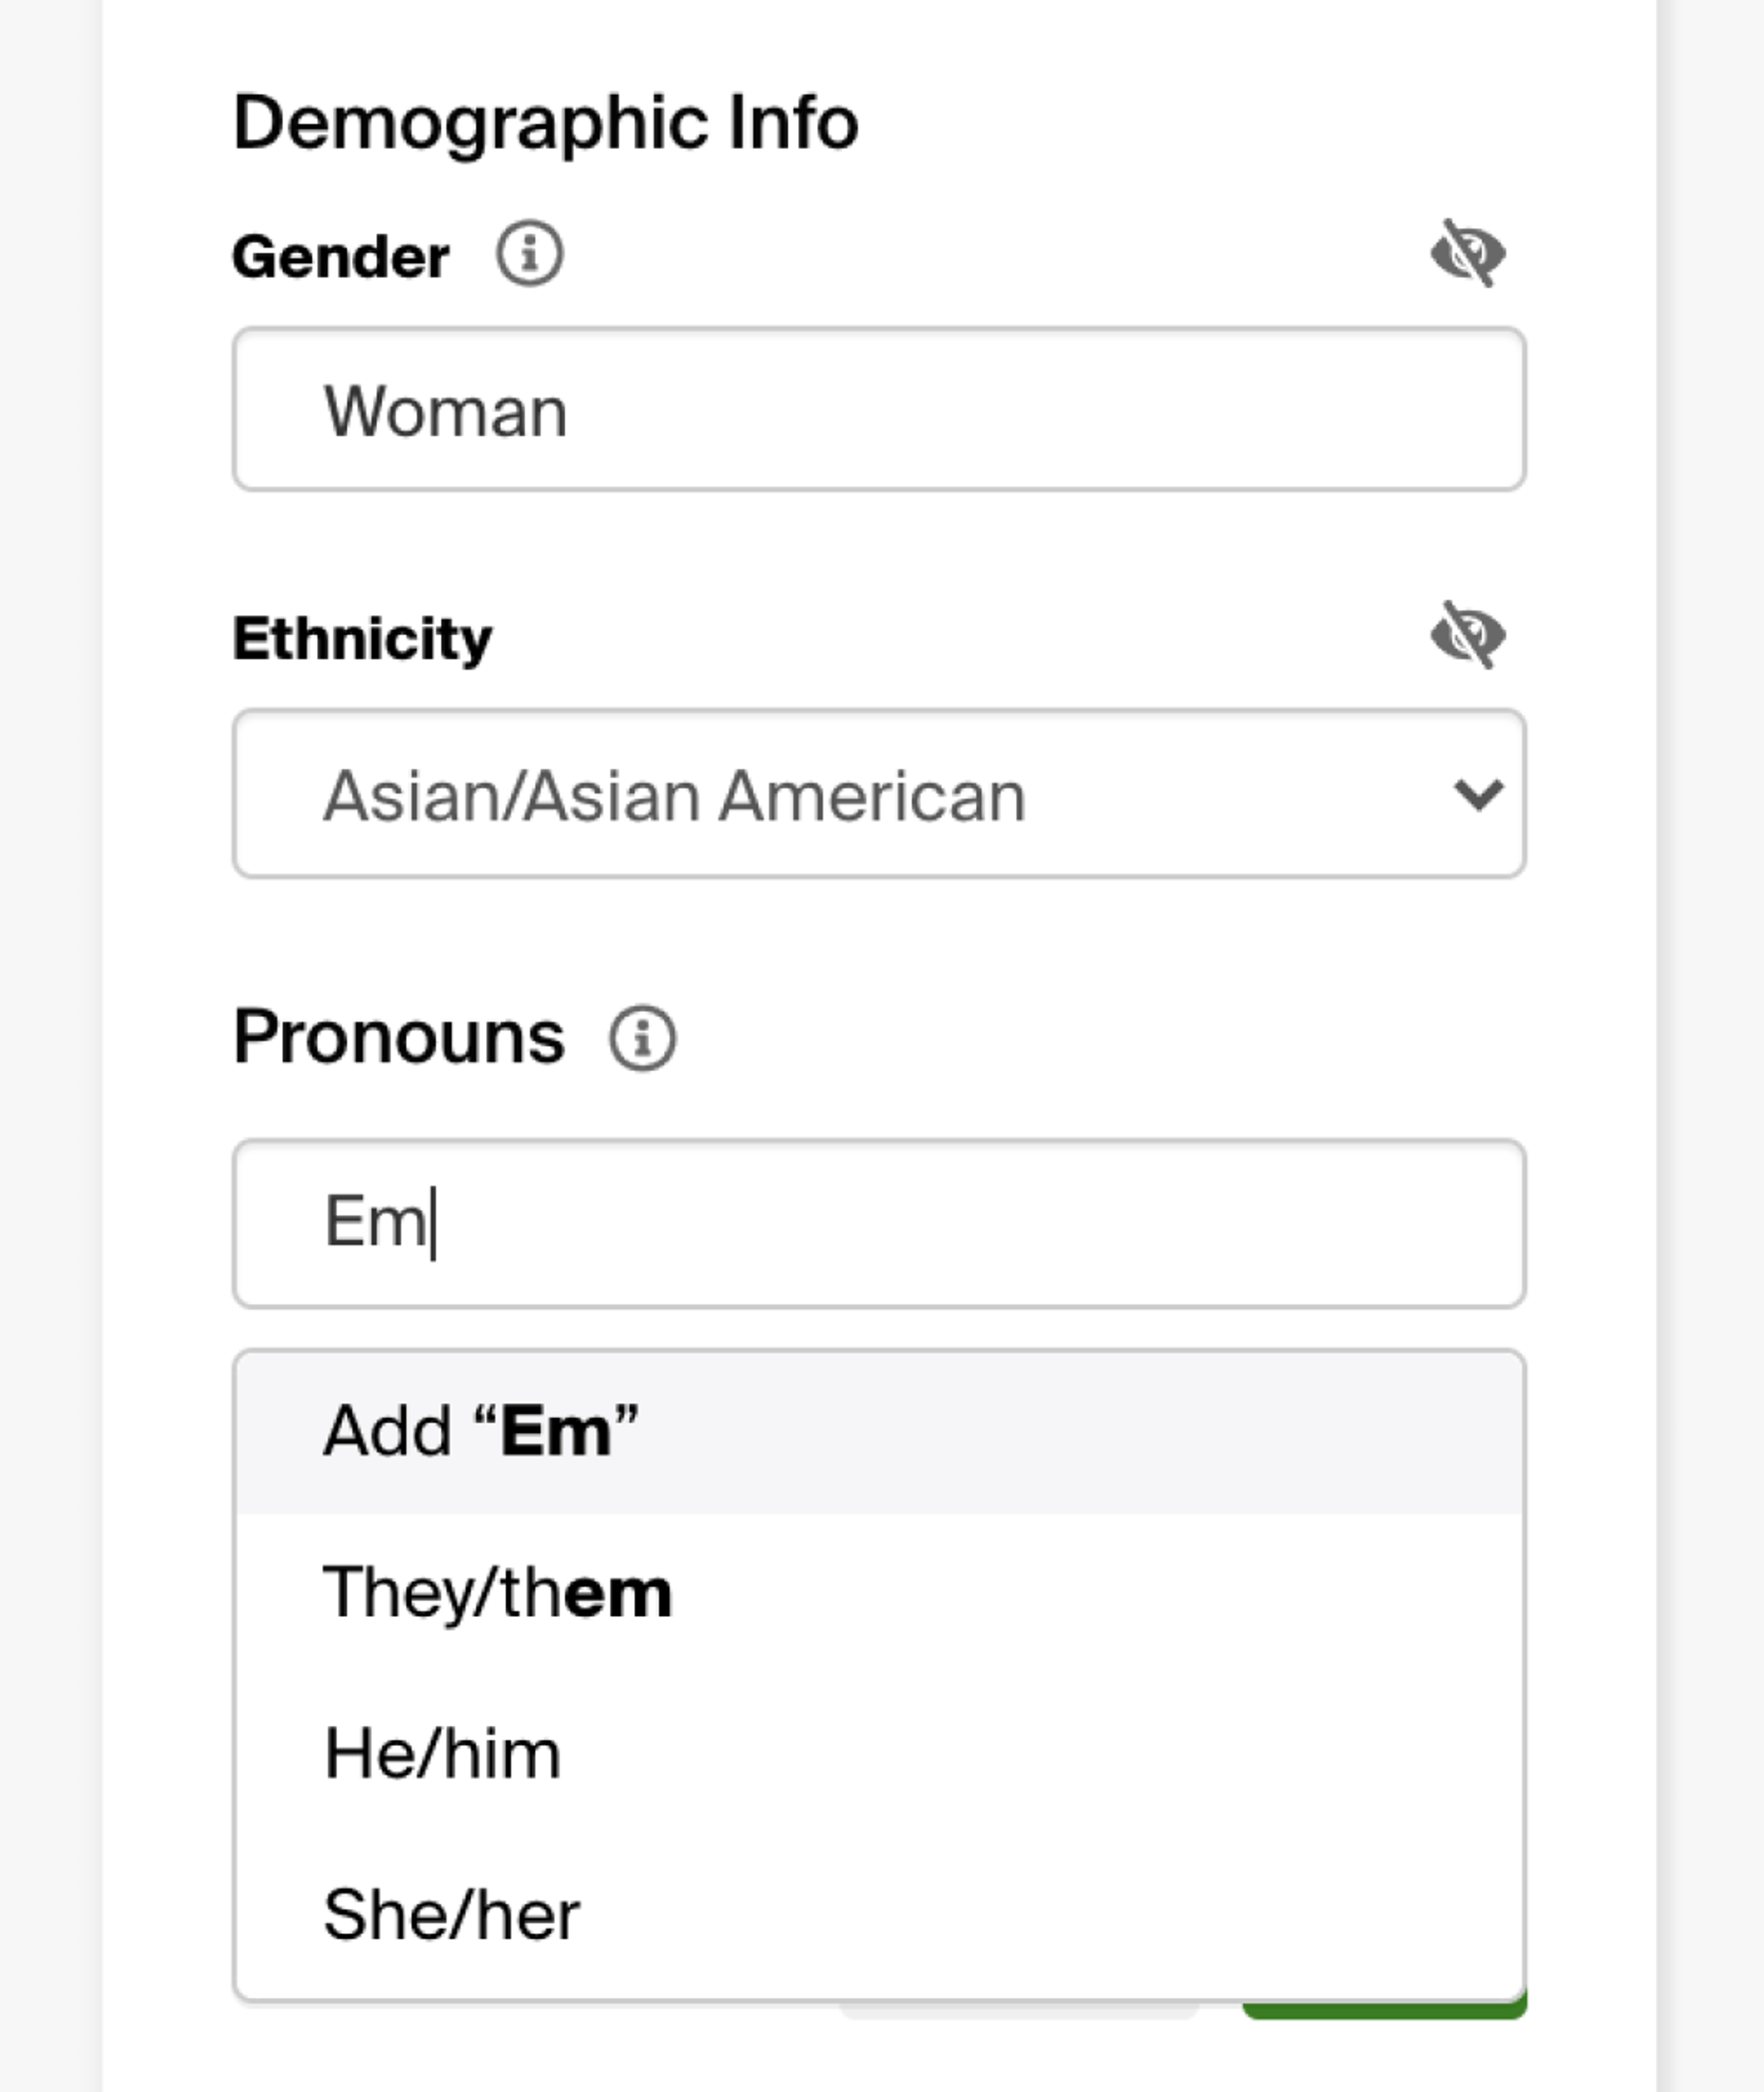Click the Ethnicity field label
Viewport: 1764px width, 2092px height.
click(362, 638)
